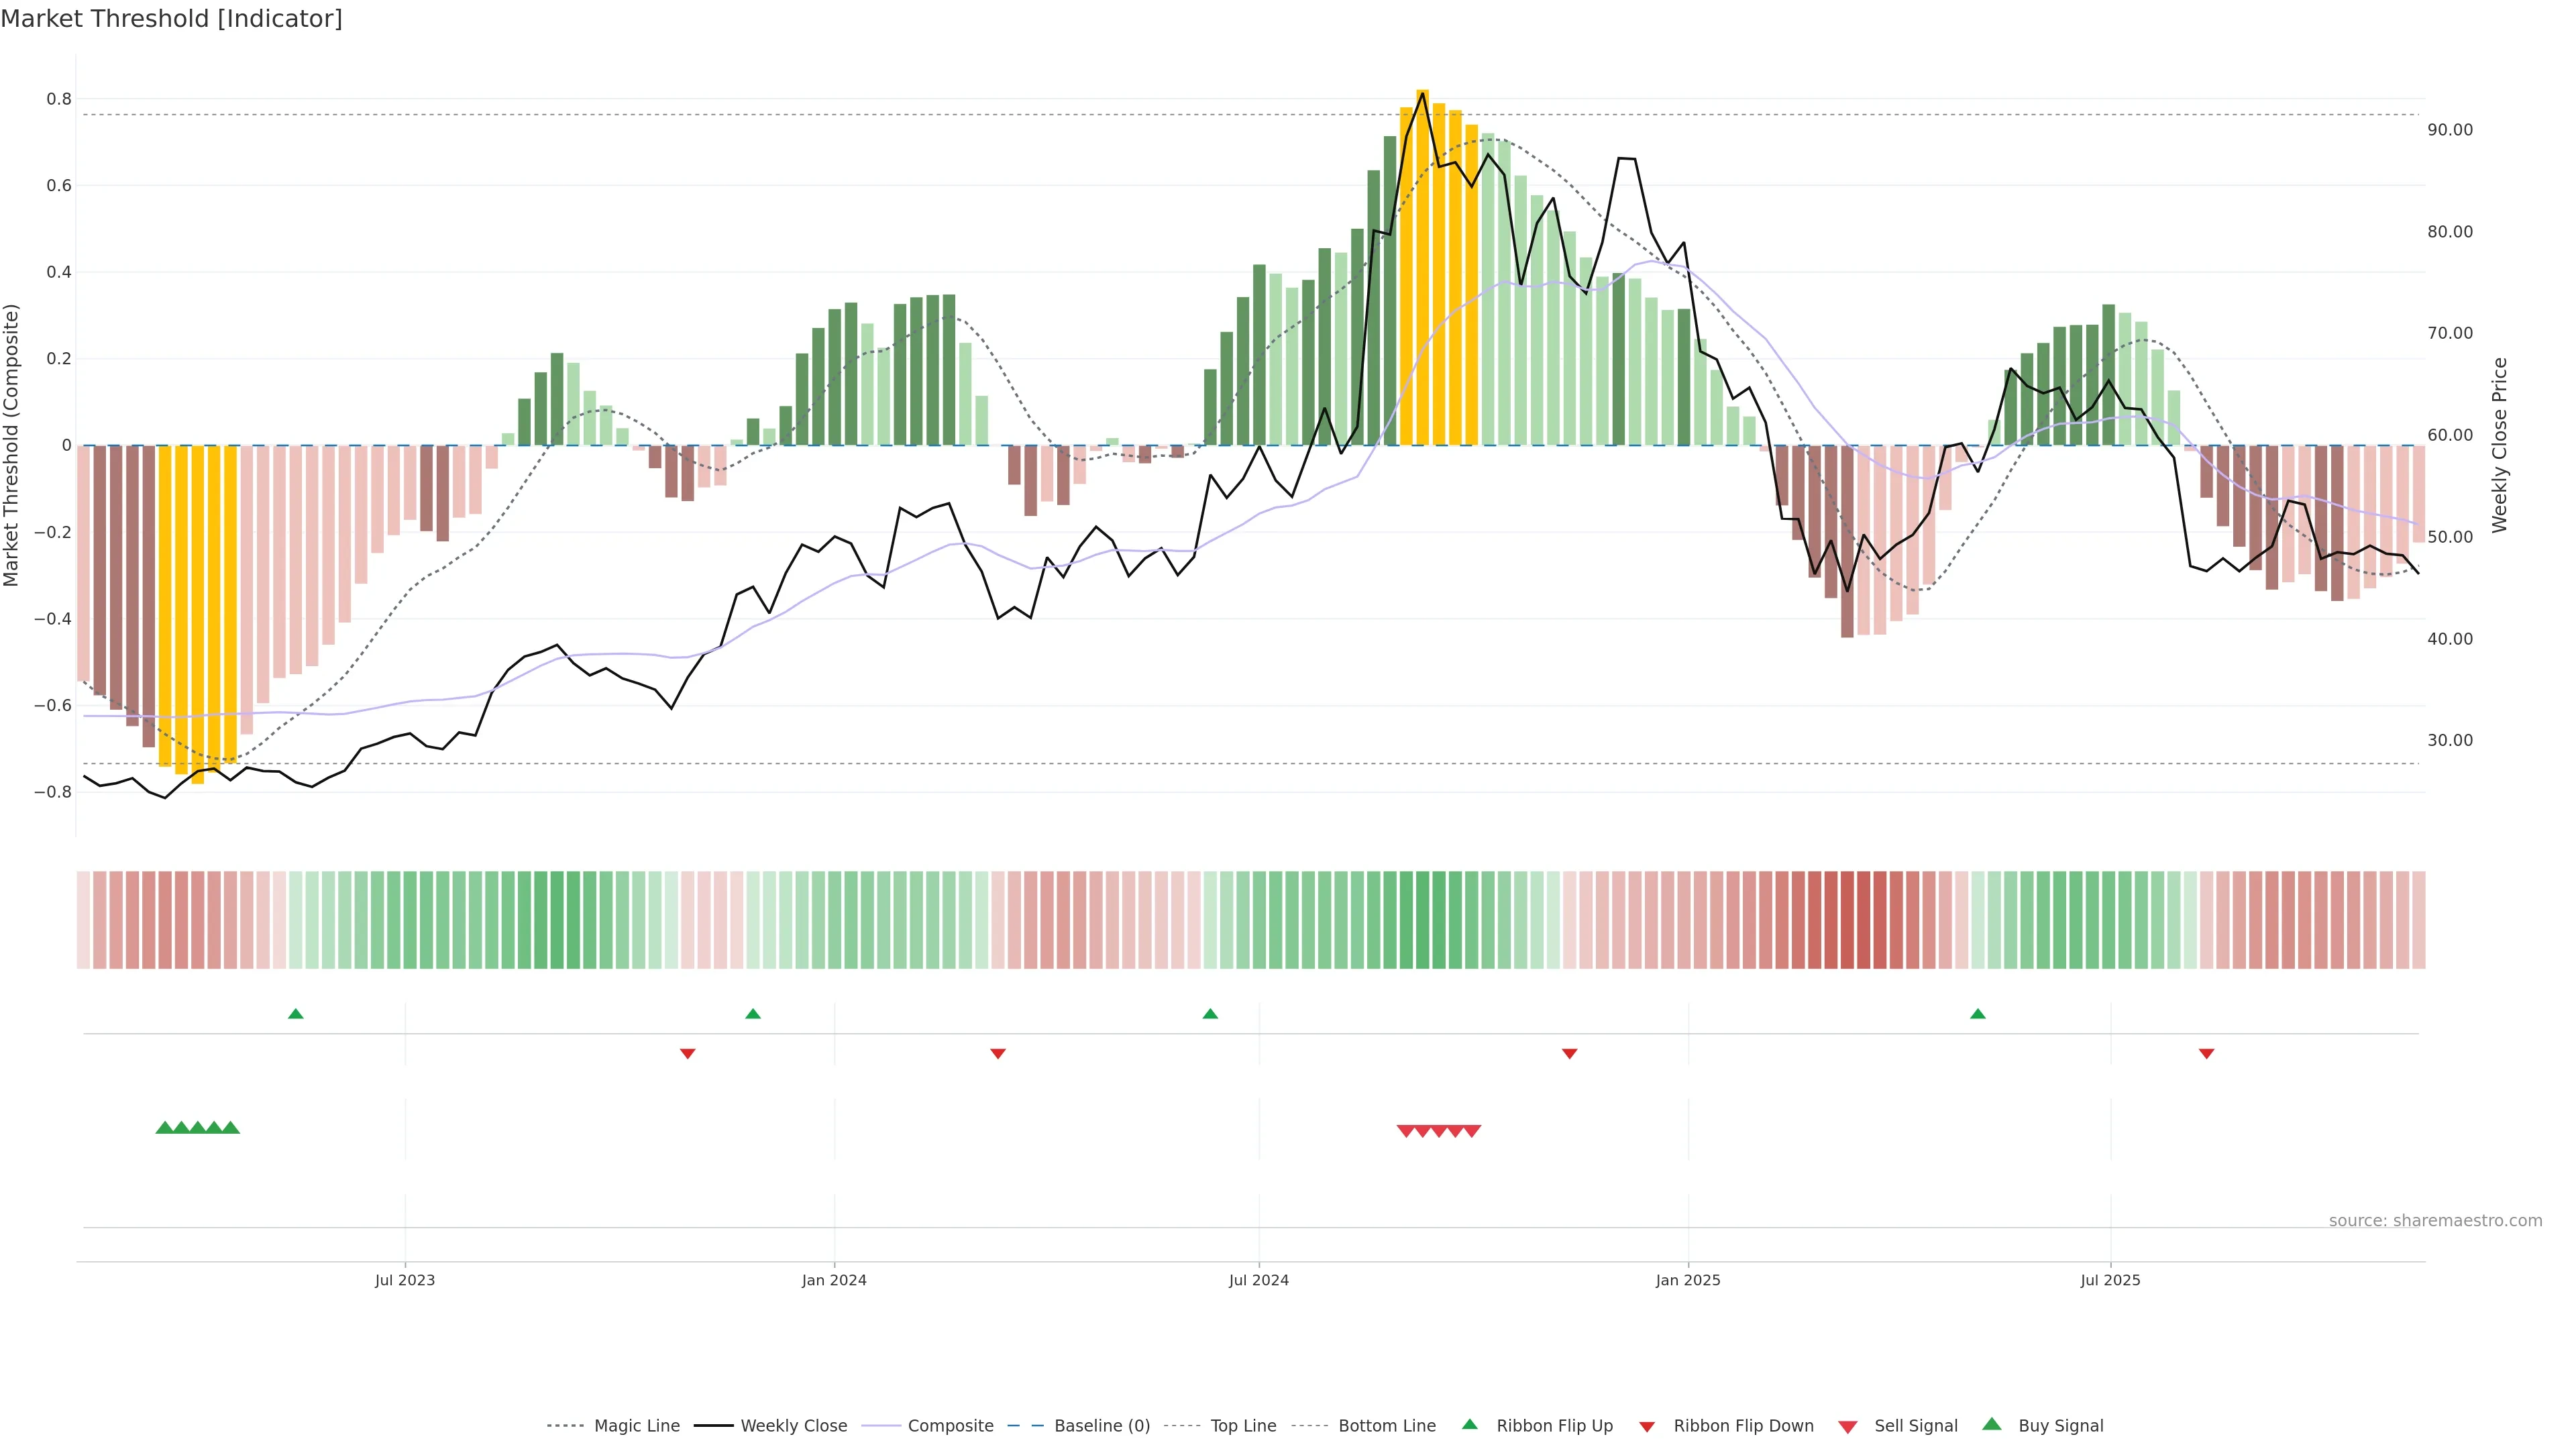This screenshot has height=1449, width=2576.
Task: Hide the Composite line via legend
Action: pyautogui.click(x=950, y=1426)
